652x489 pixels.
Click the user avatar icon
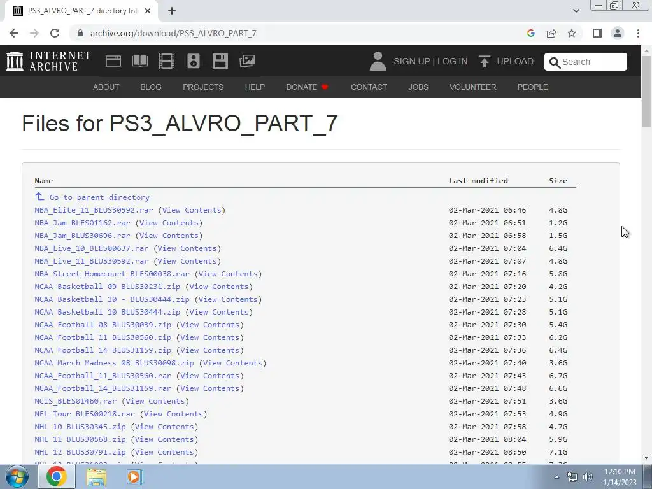click(378, 61)
